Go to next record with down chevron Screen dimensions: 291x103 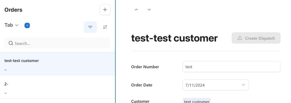tap(149, 10)
